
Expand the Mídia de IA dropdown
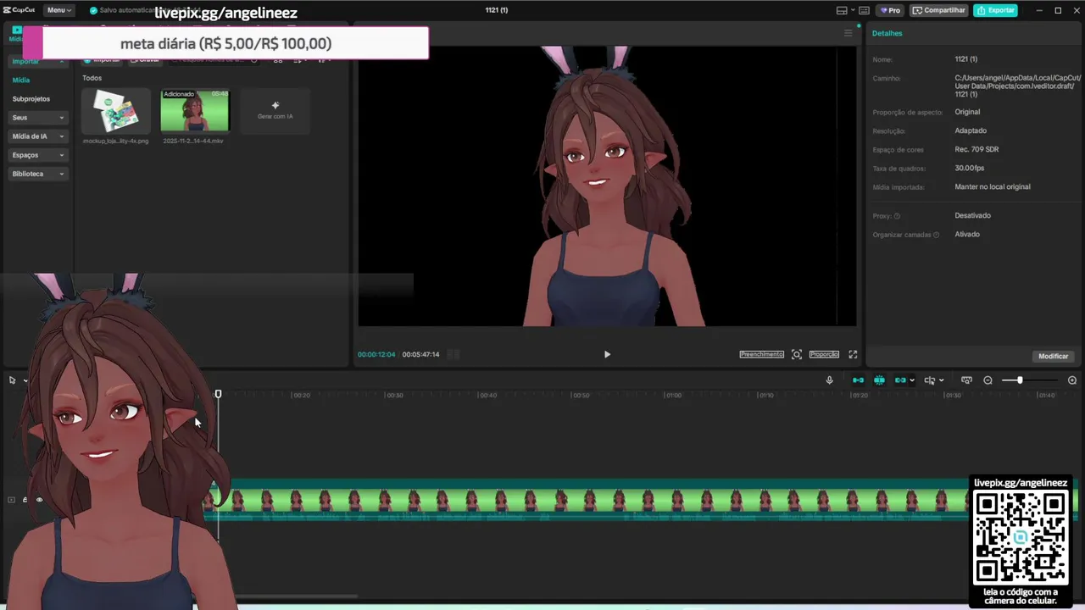point(38,136)
